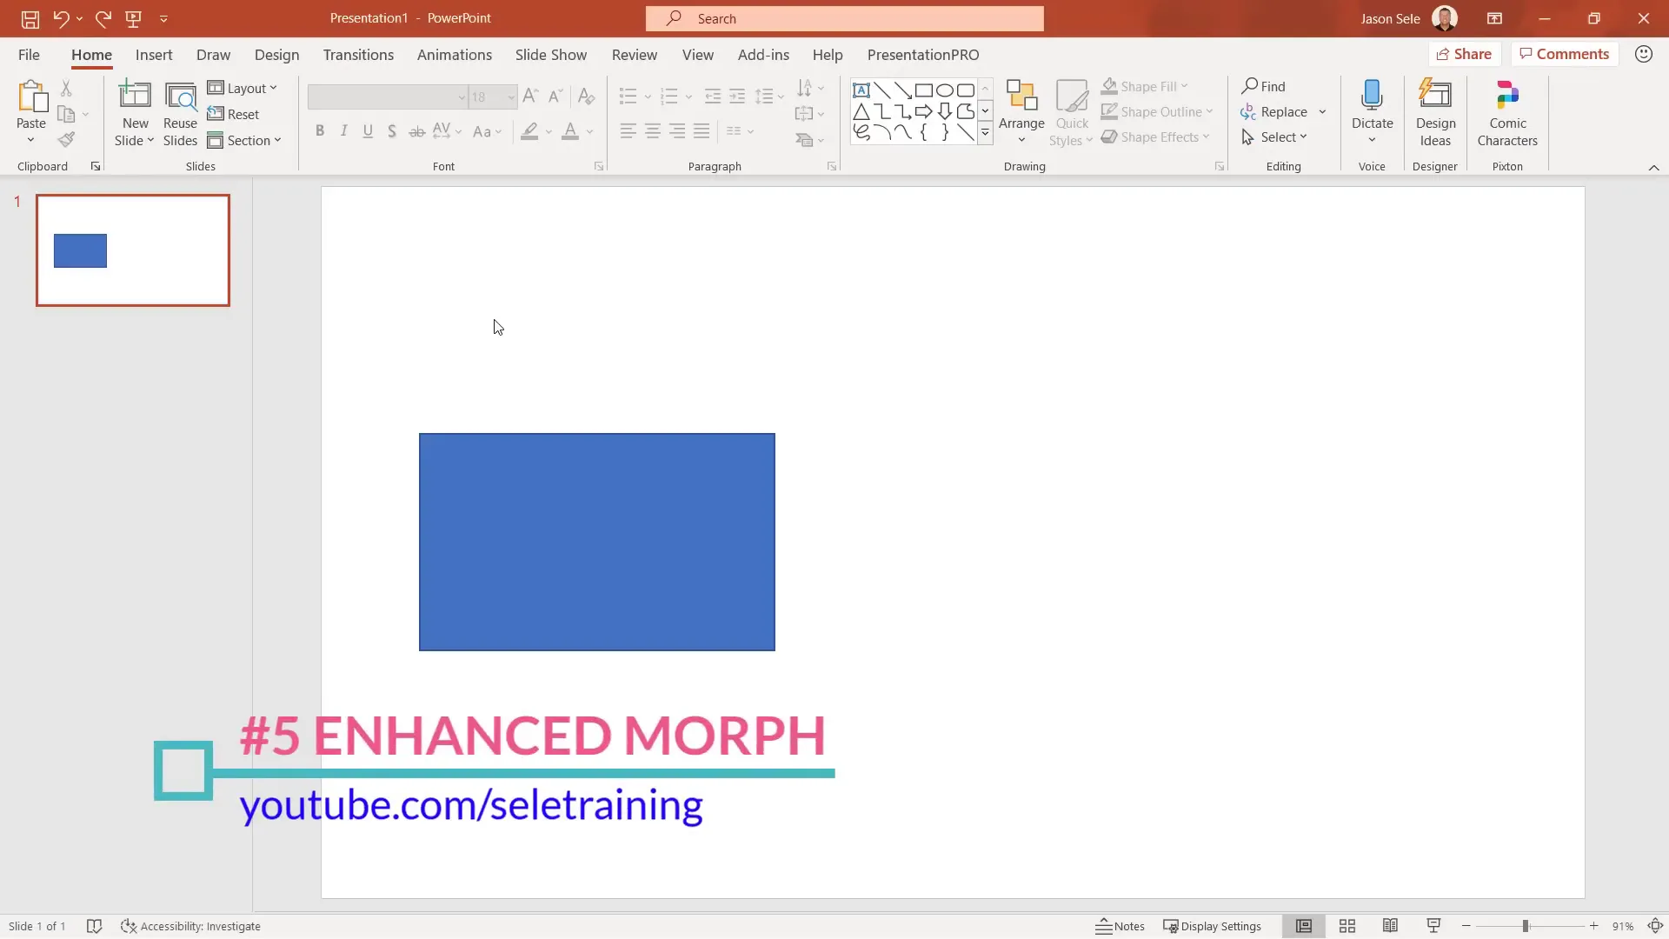
Task: Toggle italic formatting
Action: (x=344, y=131)
